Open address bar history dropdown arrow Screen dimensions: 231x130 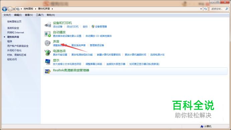point(201,9)
